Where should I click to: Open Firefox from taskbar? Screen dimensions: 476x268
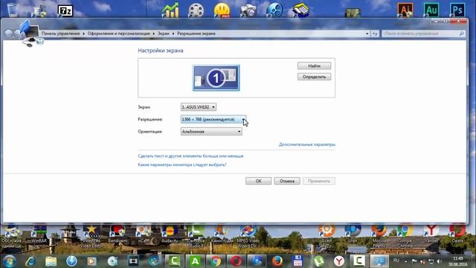pyautogui.click(x=277, y=261)
